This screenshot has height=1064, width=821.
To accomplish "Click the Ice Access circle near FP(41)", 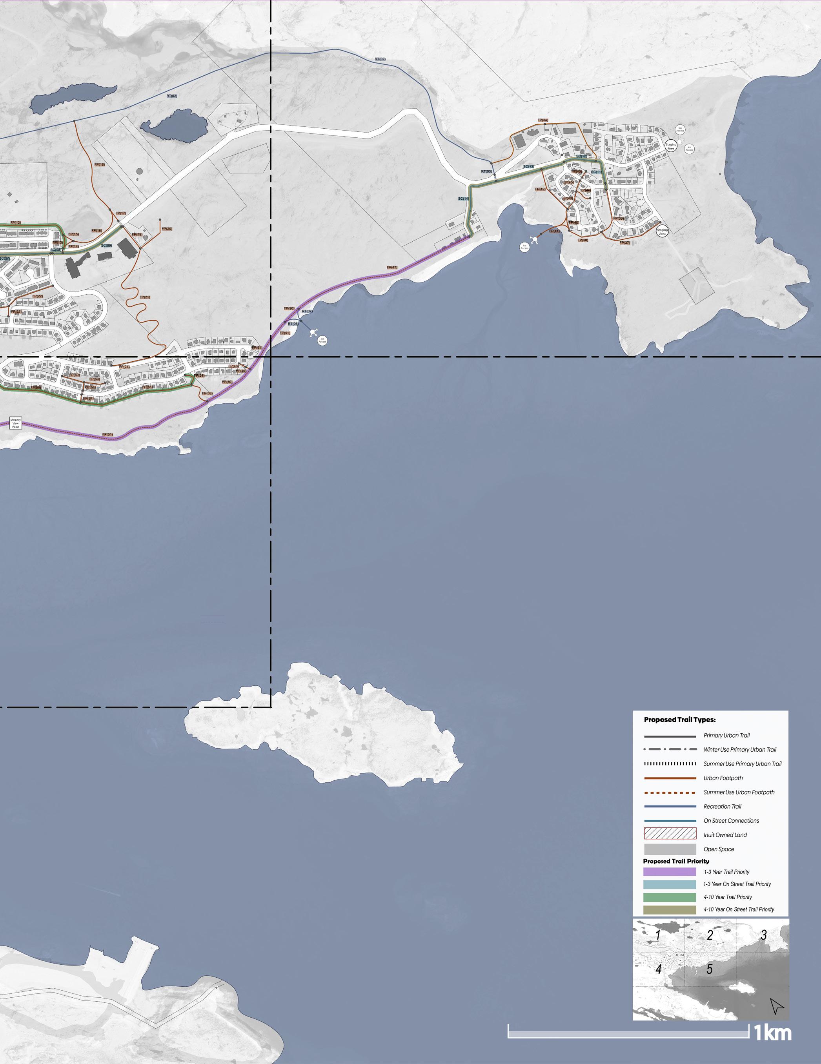I will 524,248.
